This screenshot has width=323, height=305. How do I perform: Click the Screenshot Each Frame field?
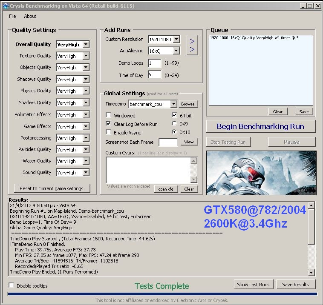[x=168, y=142]
